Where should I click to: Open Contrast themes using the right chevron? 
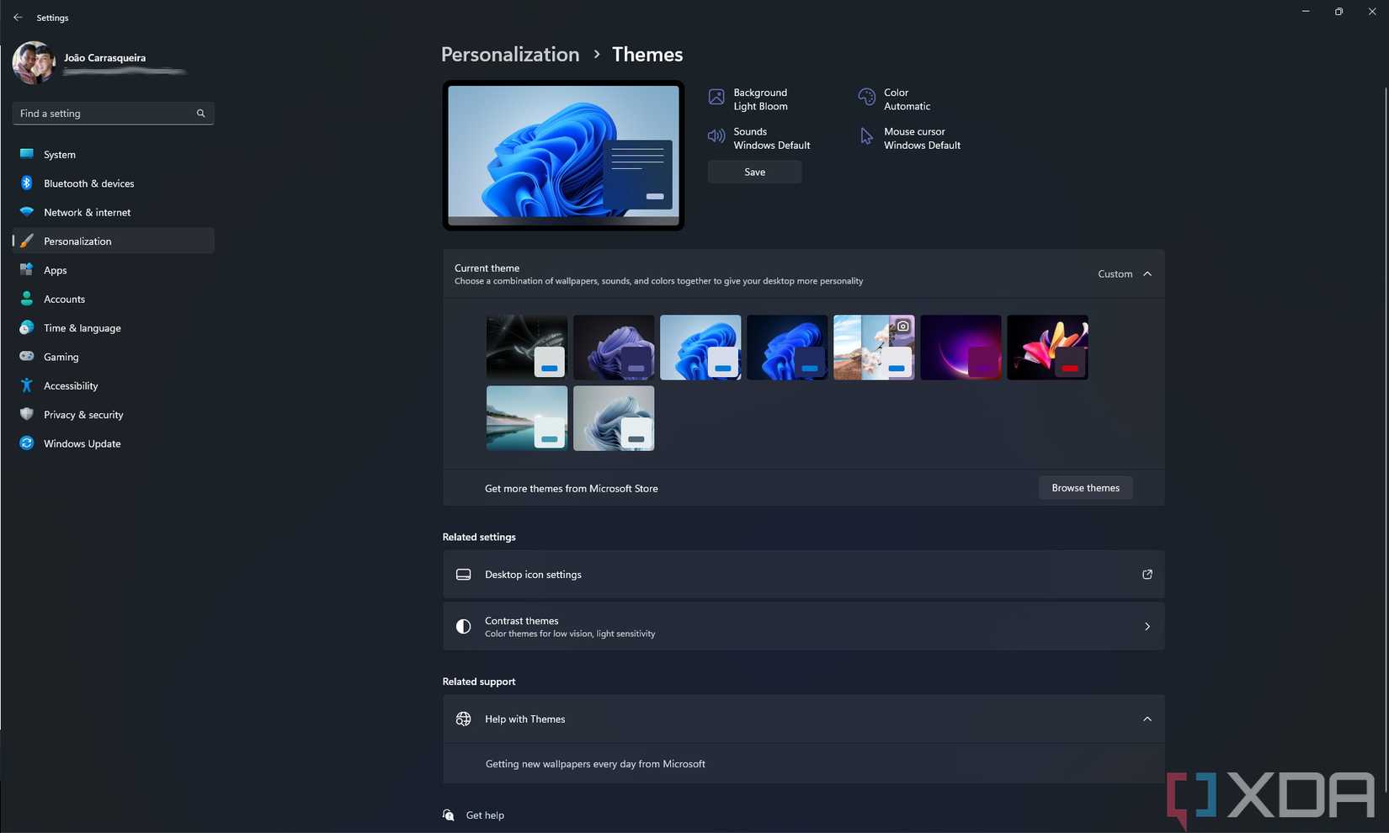[x=1147, y=626]
